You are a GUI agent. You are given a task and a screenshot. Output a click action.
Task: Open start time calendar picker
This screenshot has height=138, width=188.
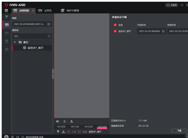pyautogui.click(x=163, y=31)
